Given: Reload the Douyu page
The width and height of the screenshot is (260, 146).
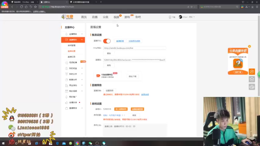Looking at the screenshot, I should point(21,7).
